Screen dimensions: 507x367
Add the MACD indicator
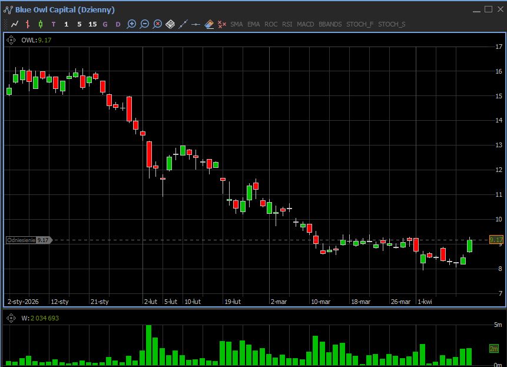coord(305,24)
